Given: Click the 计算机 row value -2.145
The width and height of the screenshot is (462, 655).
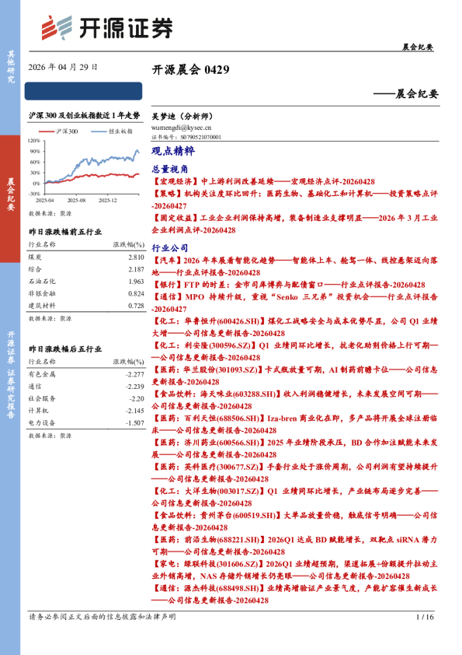Looking at the screenshot, I should tap(134, 411).
